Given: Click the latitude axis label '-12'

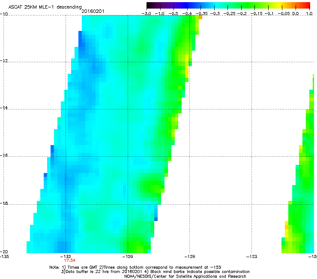Looking at the screenshot, I should (4, 61).
